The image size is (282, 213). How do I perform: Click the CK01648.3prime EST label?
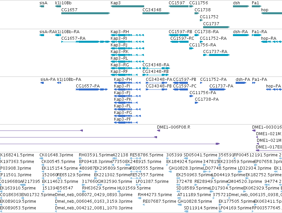pos(56,155)
